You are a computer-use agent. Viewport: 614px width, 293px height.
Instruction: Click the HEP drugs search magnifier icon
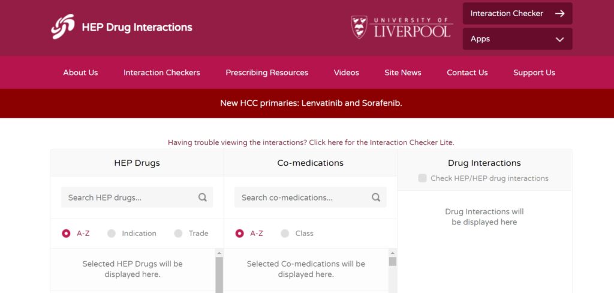203,197
